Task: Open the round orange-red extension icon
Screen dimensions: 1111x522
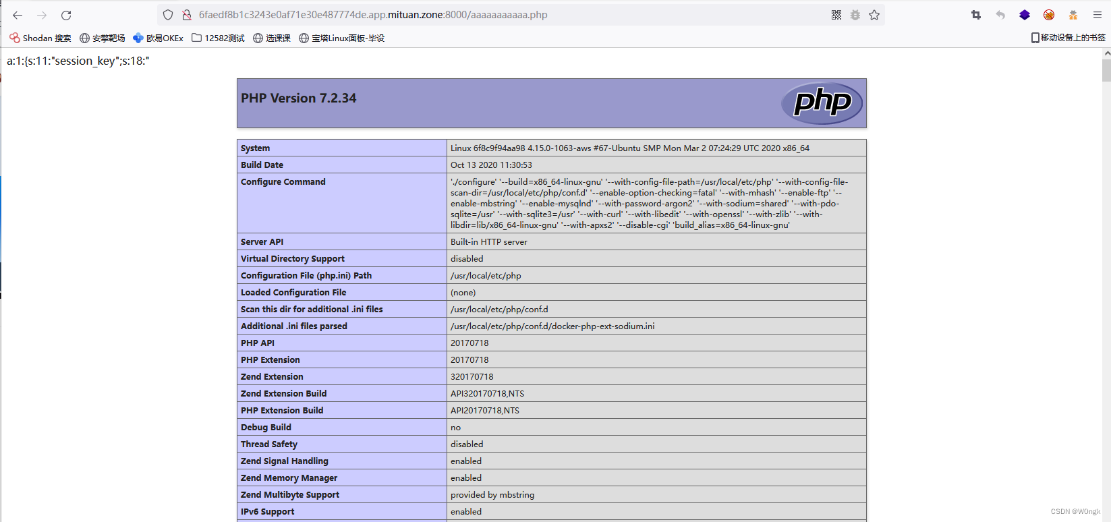Action: tap(1049, 15)
